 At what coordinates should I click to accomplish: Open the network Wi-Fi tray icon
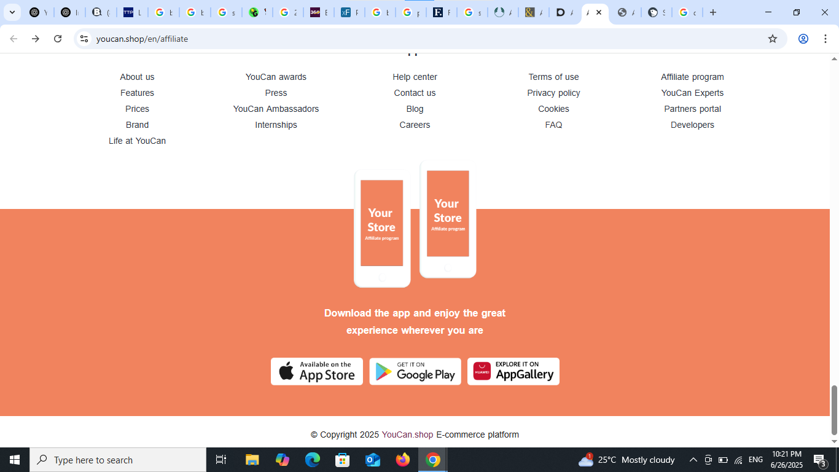tap(738, 460)
